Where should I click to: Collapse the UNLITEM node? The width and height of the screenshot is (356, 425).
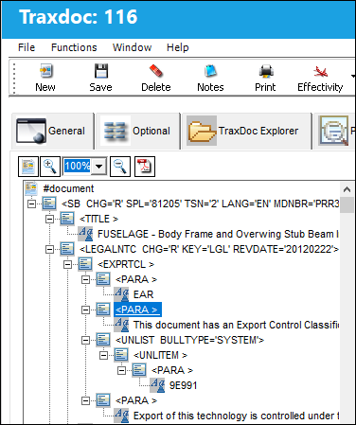click(103, 356)
